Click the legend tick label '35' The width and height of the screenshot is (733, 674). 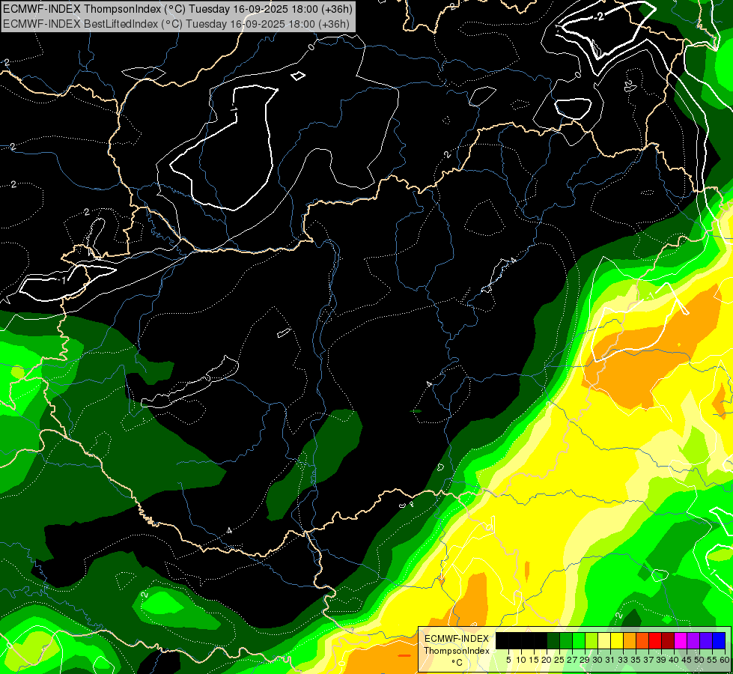pyautogui.click(x=636, y=660)
